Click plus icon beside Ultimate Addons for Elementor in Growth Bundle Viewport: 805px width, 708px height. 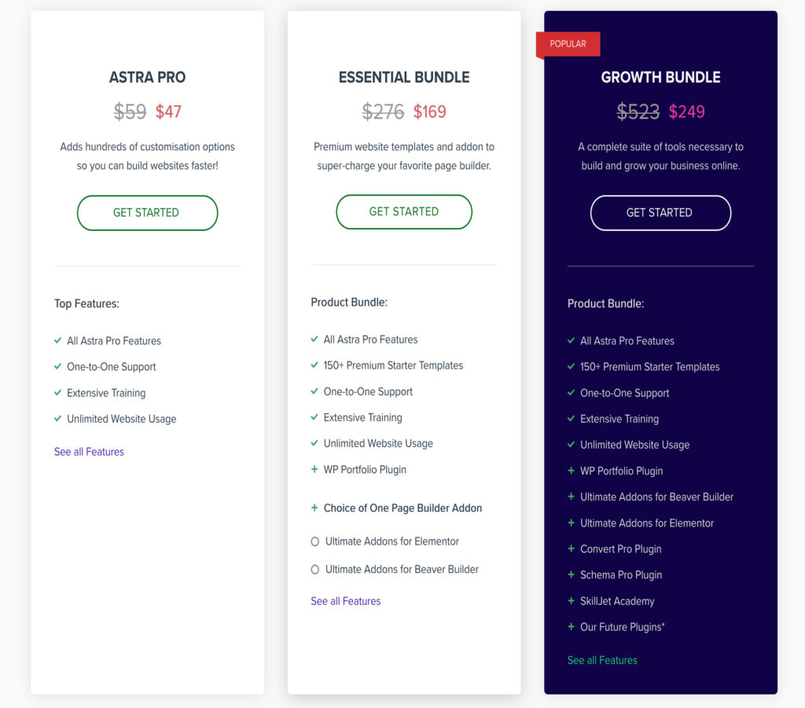(x=571, y=523)
